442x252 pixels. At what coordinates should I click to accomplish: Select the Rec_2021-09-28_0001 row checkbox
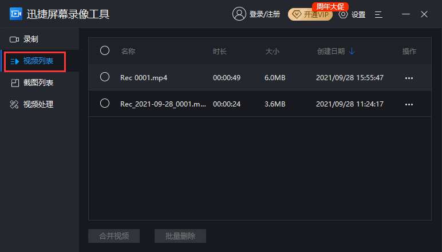click(x=105, y=103)
